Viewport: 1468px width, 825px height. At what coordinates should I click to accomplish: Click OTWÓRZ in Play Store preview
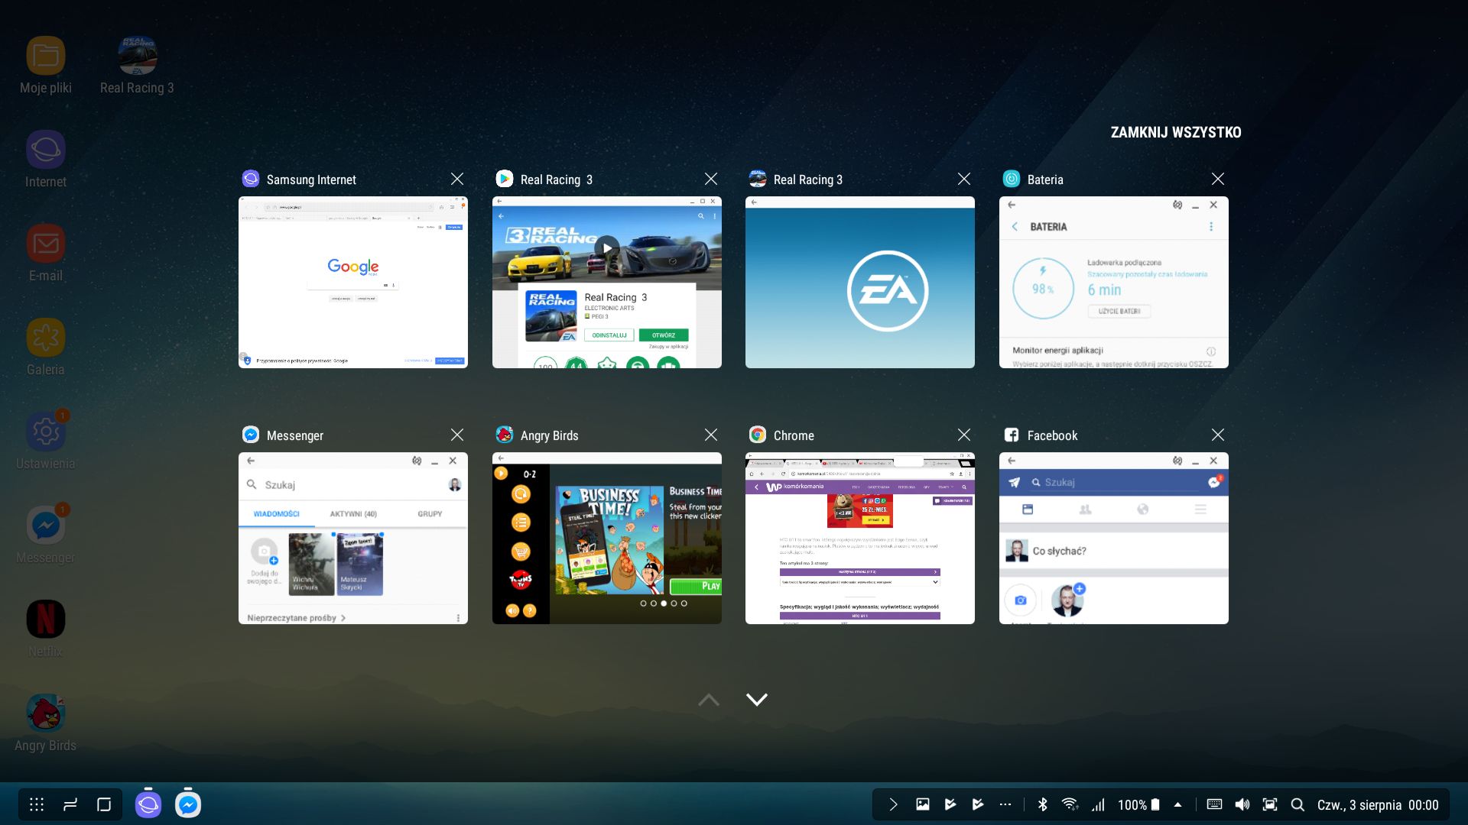tap(664, 335)
